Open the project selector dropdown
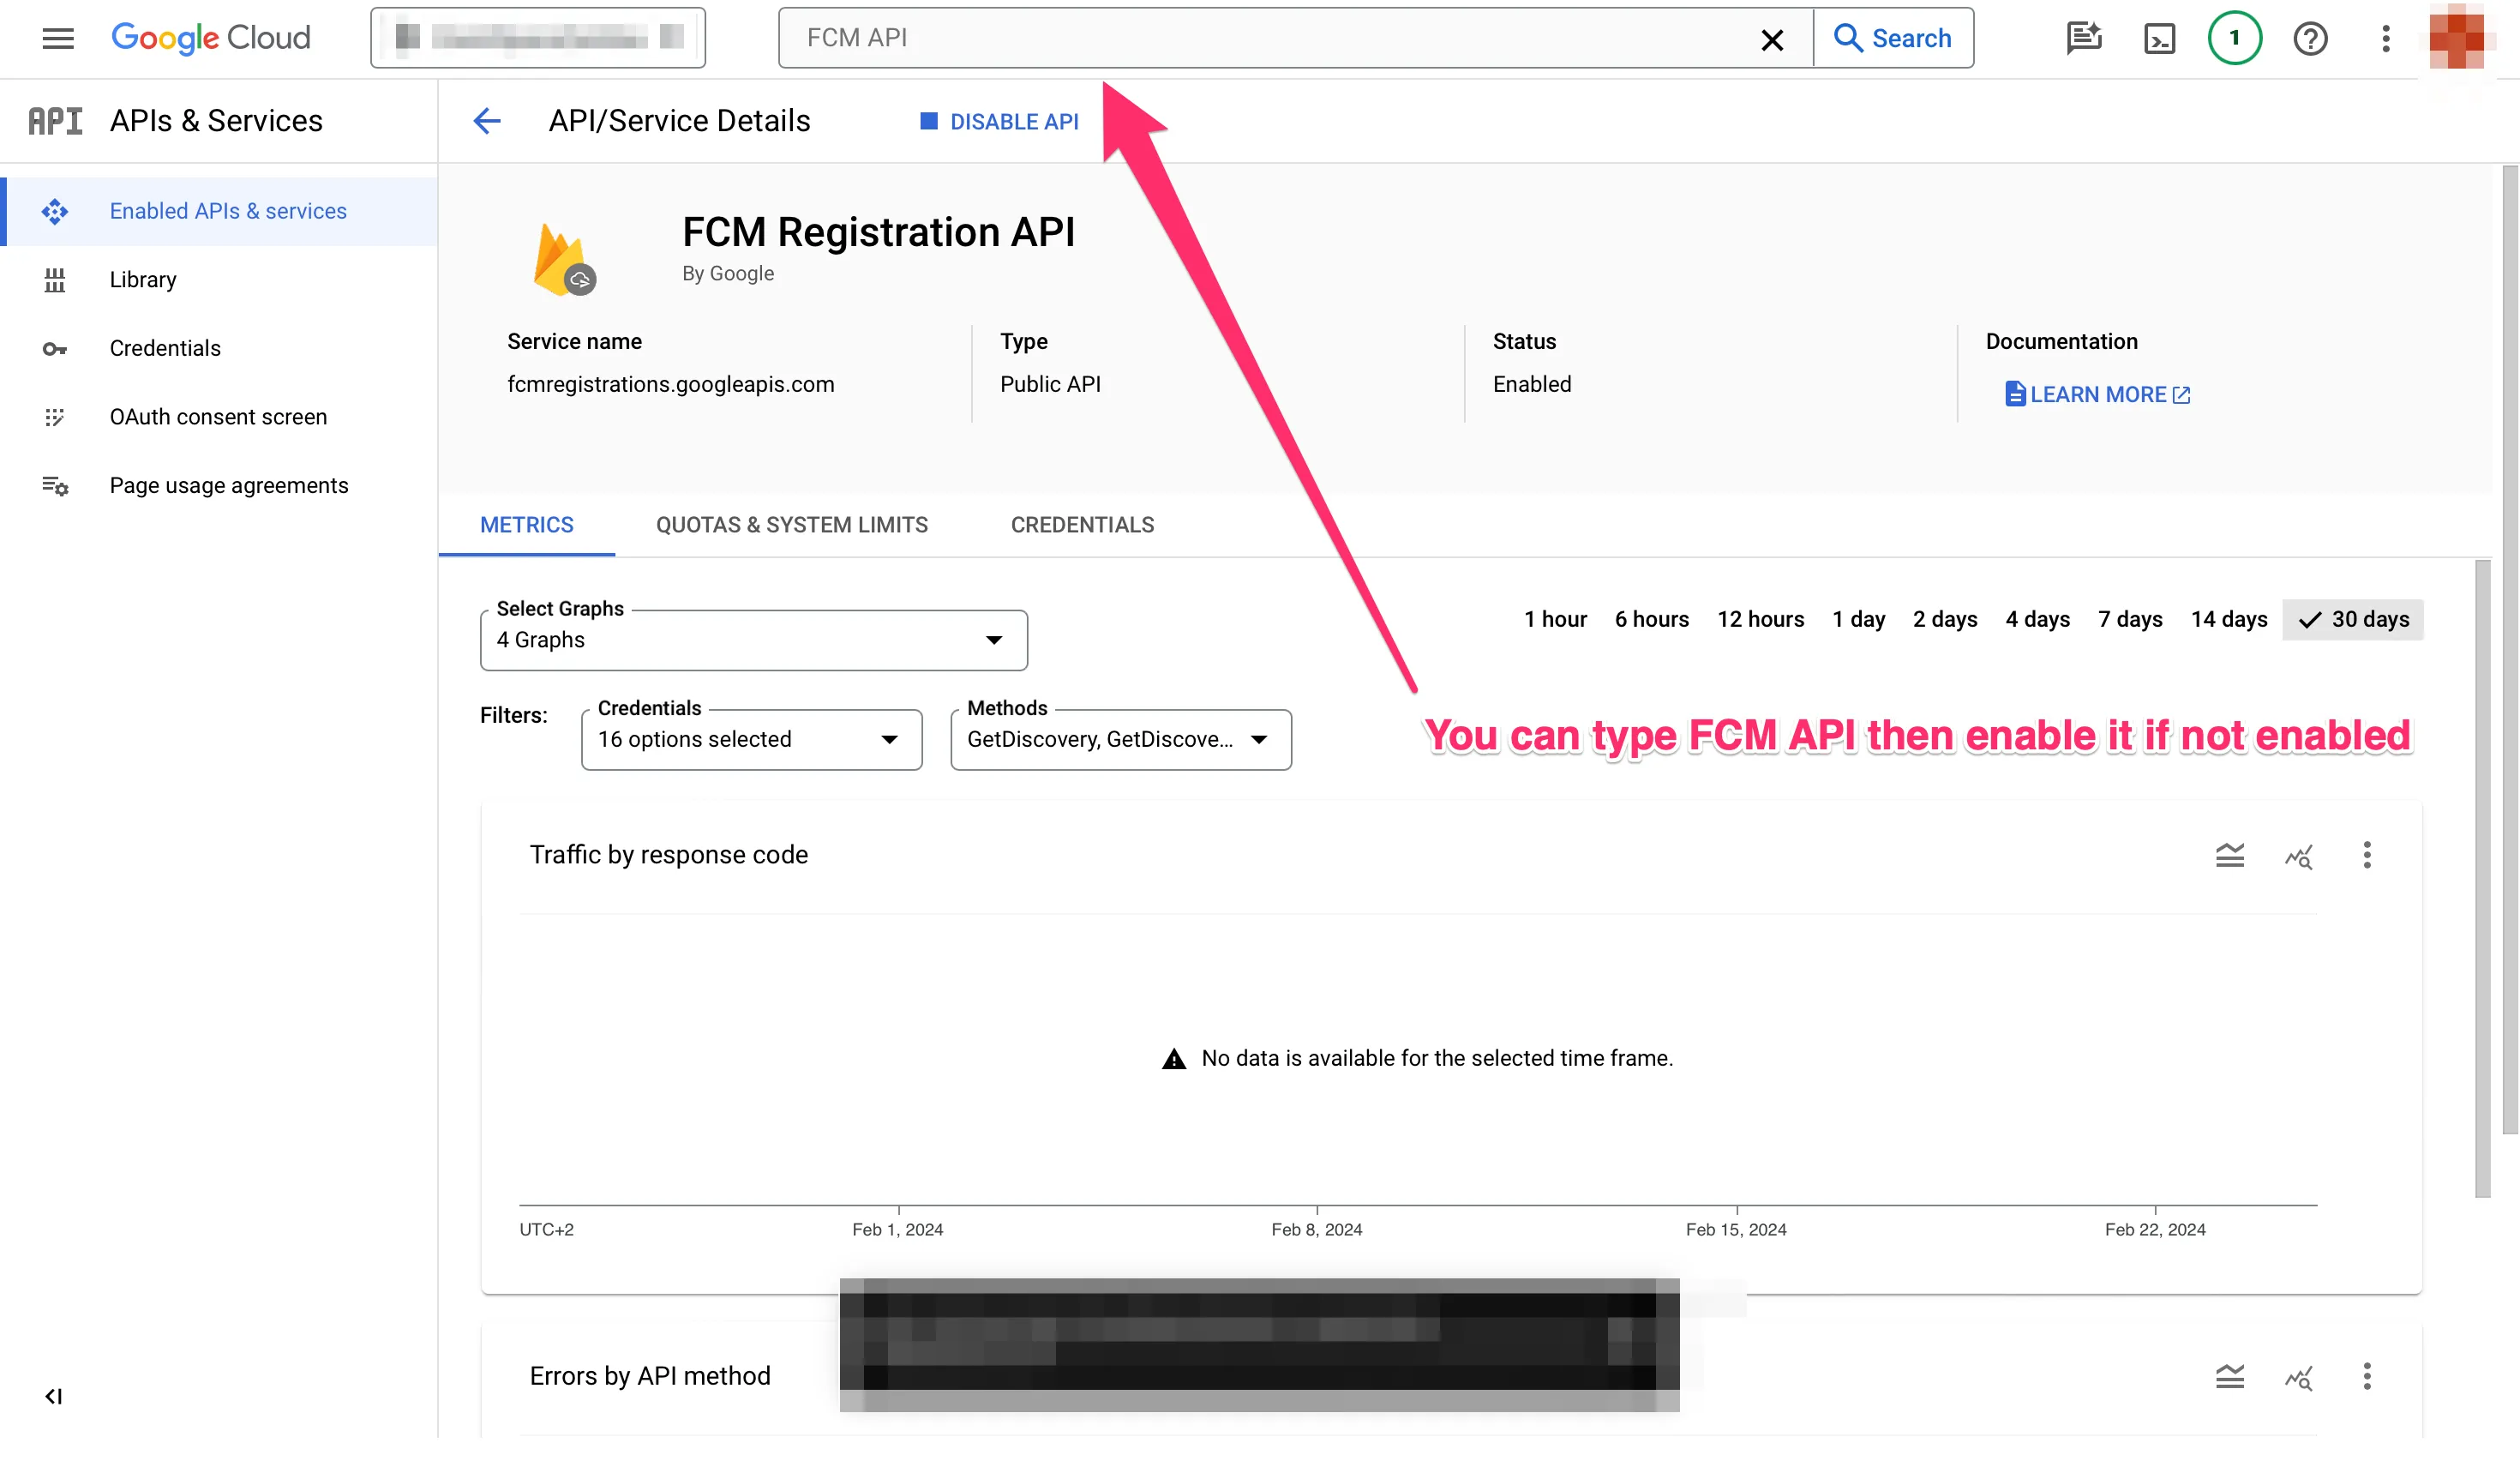 [538, 38]
